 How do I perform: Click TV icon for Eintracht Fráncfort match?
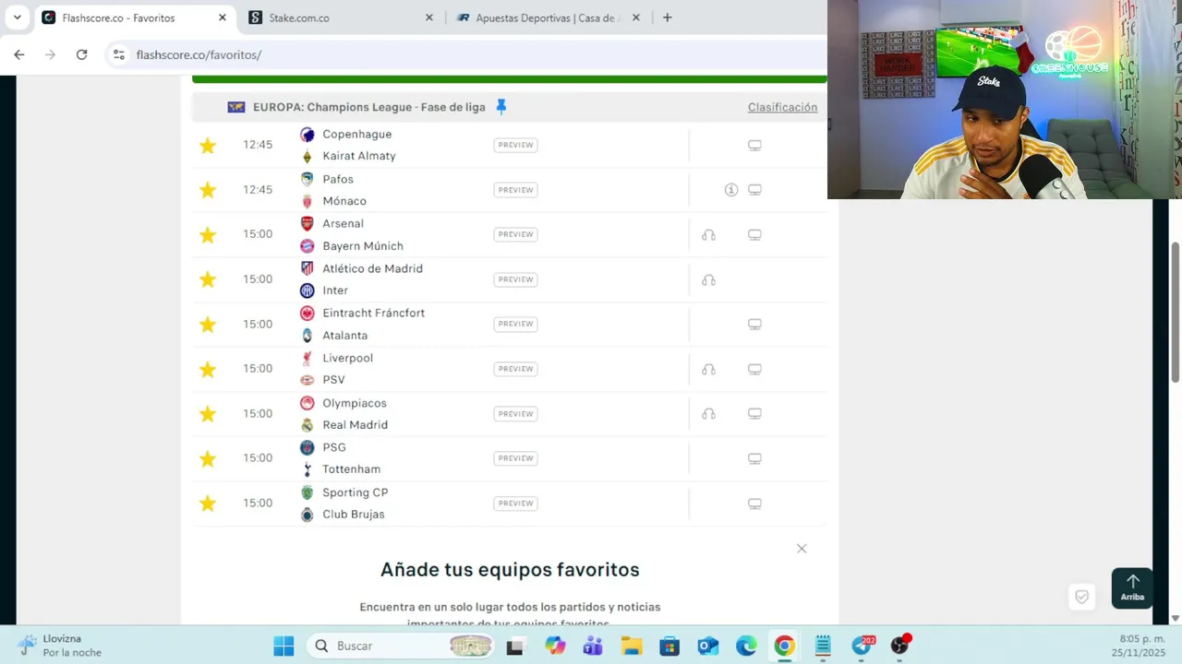754,325
